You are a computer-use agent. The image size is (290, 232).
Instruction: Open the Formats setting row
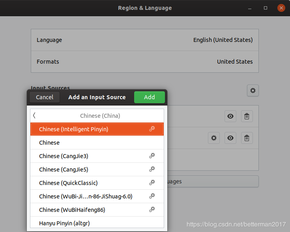click(144, 62)
